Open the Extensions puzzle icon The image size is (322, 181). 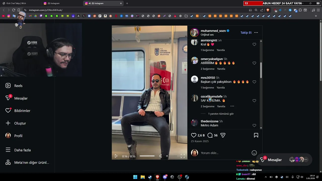click(300, 10)
